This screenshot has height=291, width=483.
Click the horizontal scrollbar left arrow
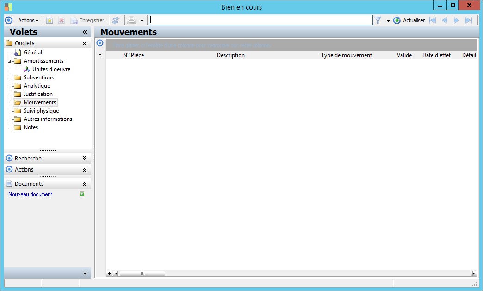(116, 273)
